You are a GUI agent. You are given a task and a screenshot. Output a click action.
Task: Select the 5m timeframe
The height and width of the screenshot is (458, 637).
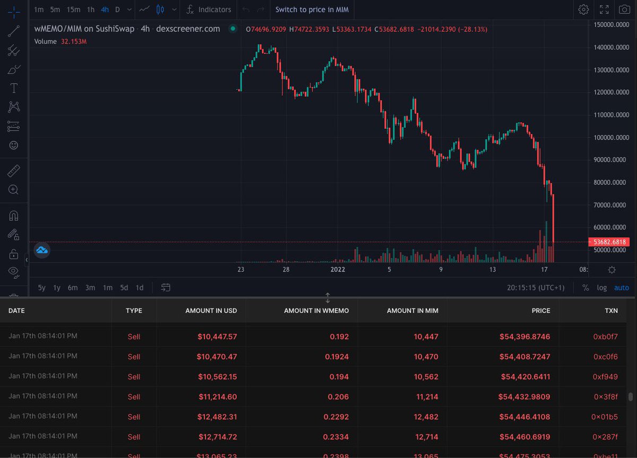pos(55,10)
